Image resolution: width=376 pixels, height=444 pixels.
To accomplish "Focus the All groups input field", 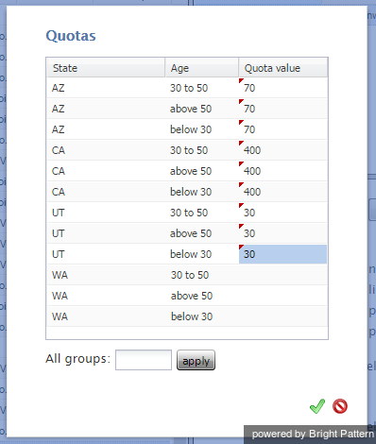I will 144,360.
